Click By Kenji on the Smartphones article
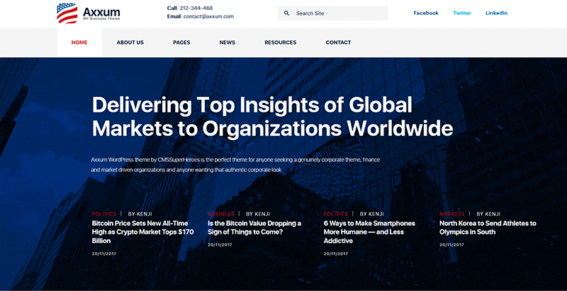The height and width of the screenshot is (291, 567). coord(371,214)
